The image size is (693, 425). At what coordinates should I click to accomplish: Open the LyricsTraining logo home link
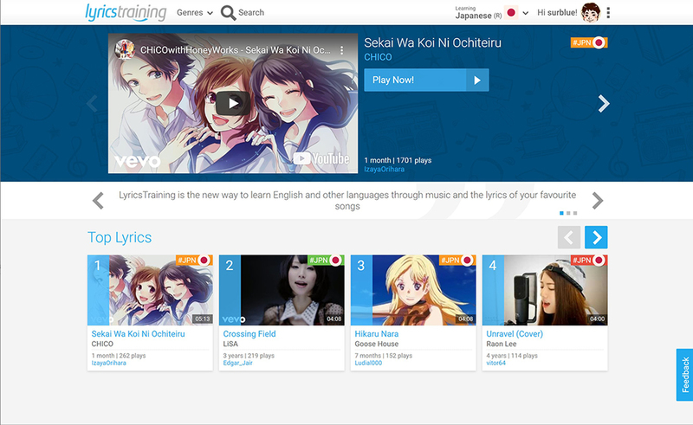[126, 12]
